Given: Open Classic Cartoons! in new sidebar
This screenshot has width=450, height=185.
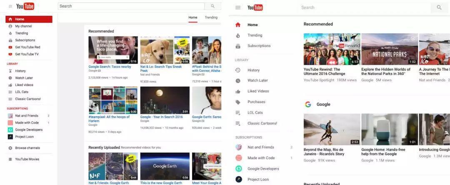Looking at the screenshot, I should (x=262, y=123).
